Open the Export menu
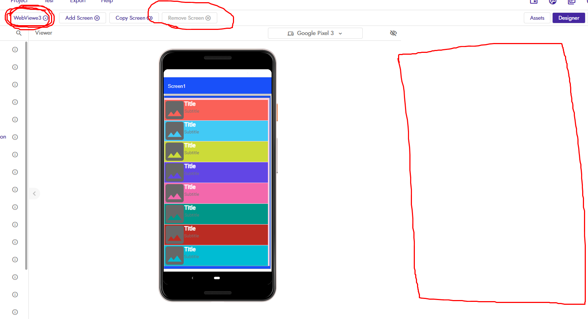Image resolution: width=588 pixels, height=319 pixels. pyautogui.click(x=78, y=1)
